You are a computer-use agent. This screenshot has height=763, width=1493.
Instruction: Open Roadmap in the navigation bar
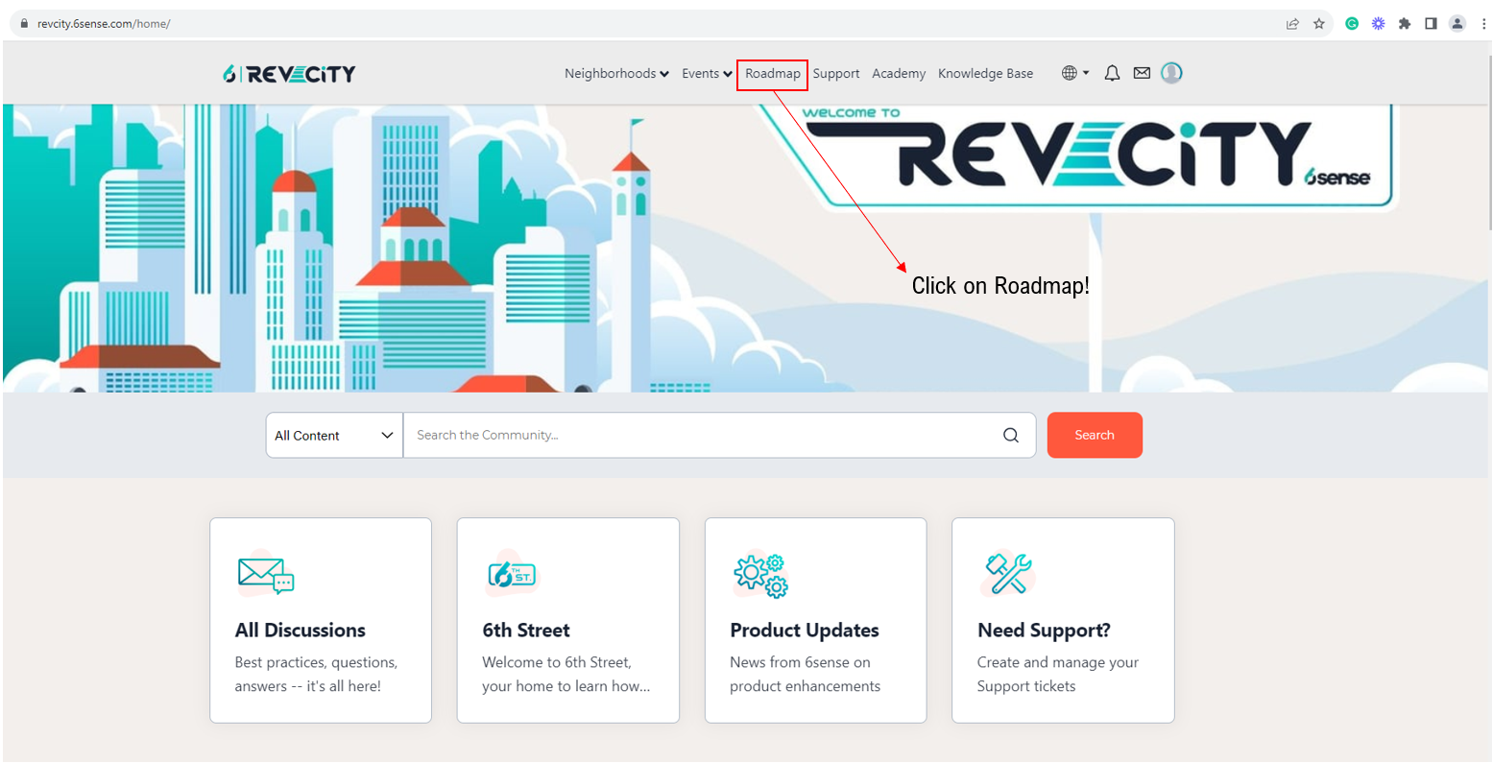click(x=773, y=74)
